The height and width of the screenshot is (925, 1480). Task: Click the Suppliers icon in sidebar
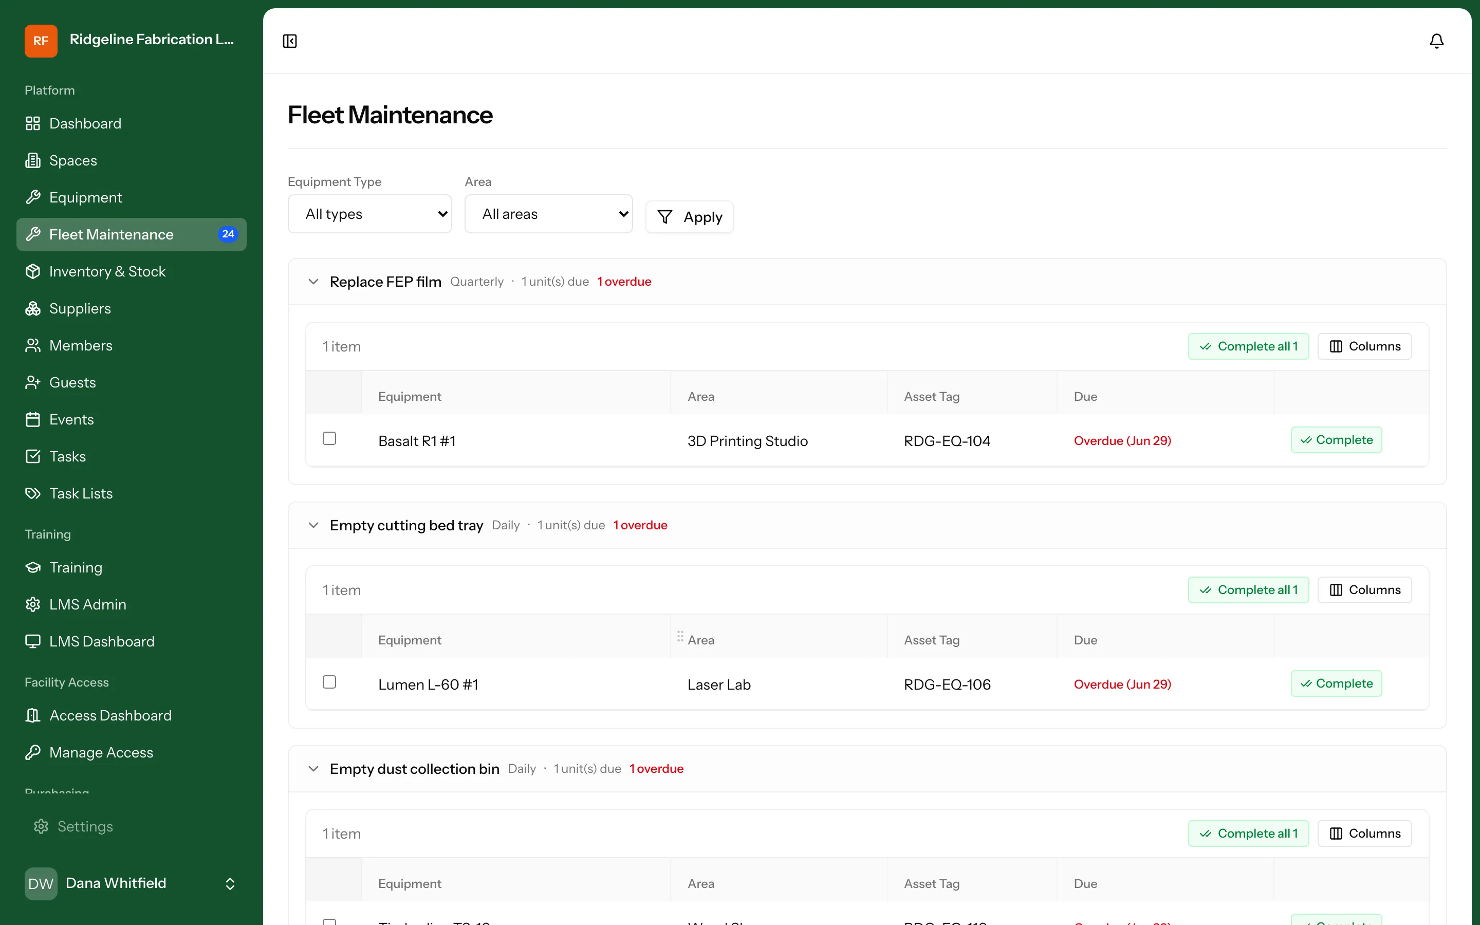(x=33, y=308)
